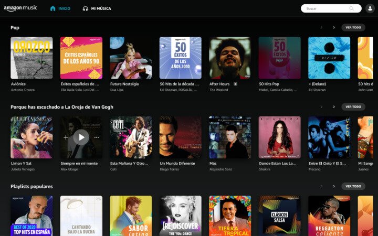Screen dimensions: 378x236
Task: Open the Esta Mañana Y Otros album cover
Action: pyautogui.click(x=131, y=137)
